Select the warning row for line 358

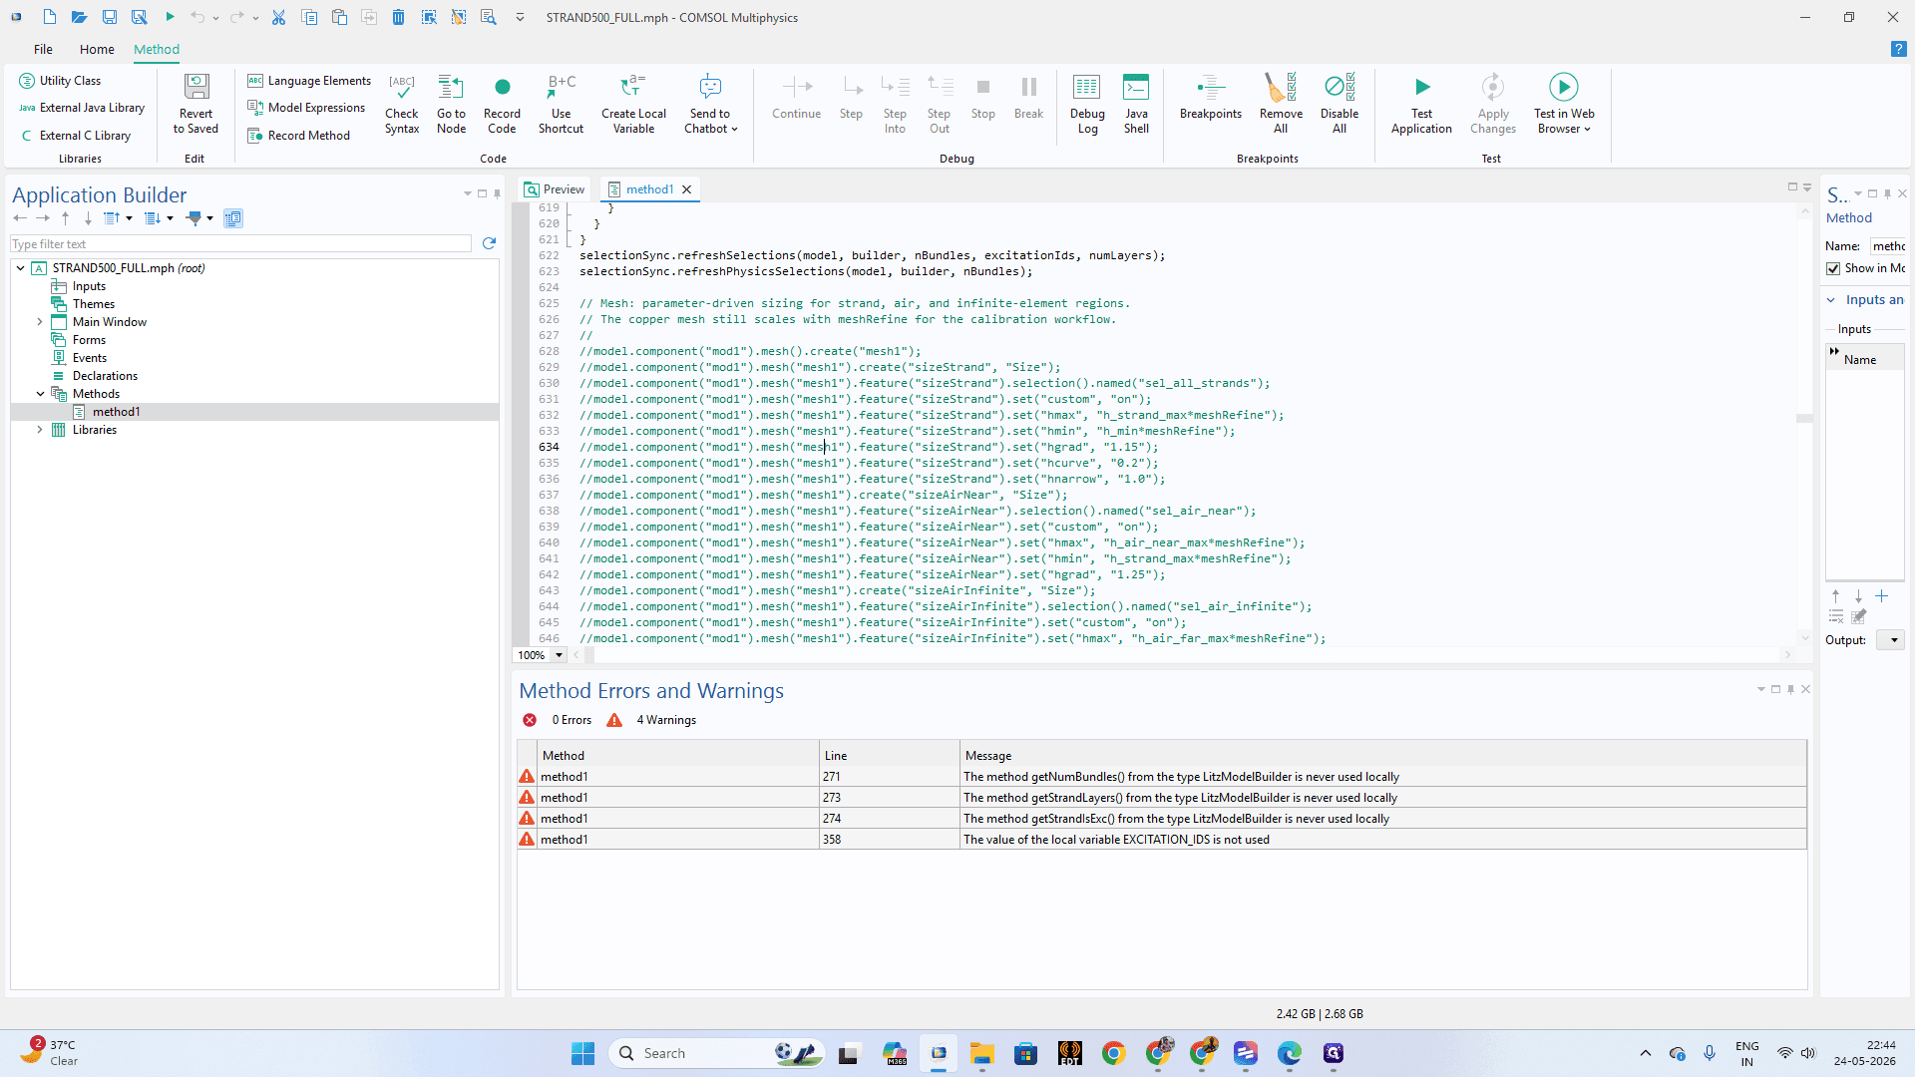(x=1162, y=840)
